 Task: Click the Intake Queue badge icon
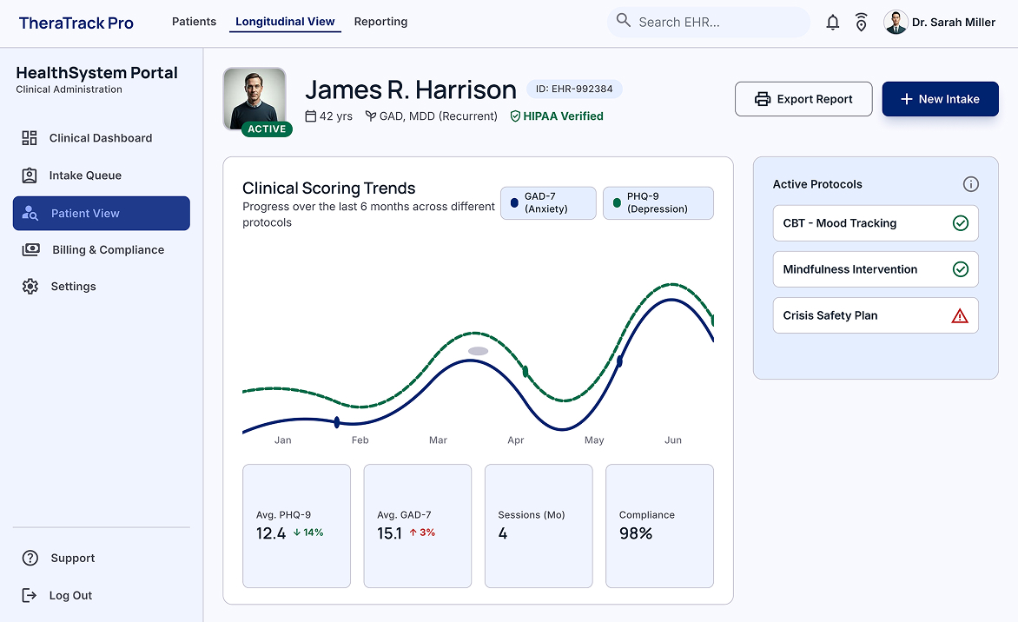pyautogui.click(x=30, y=175)
